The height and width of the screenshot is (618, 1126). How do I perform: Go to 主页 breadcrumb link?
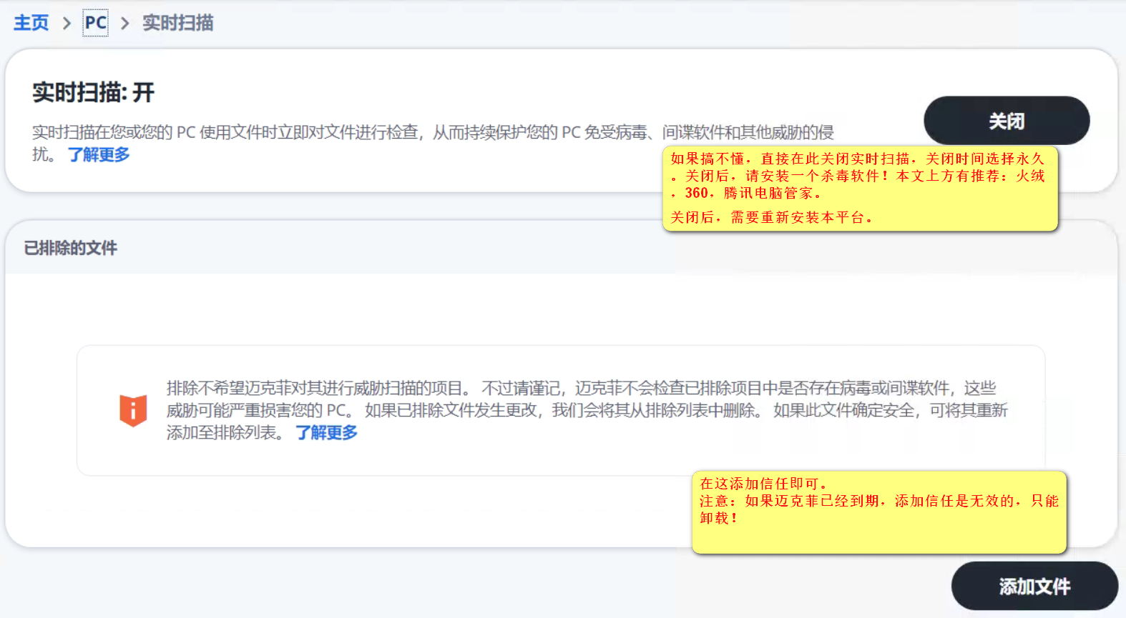[x=31, y=23]
